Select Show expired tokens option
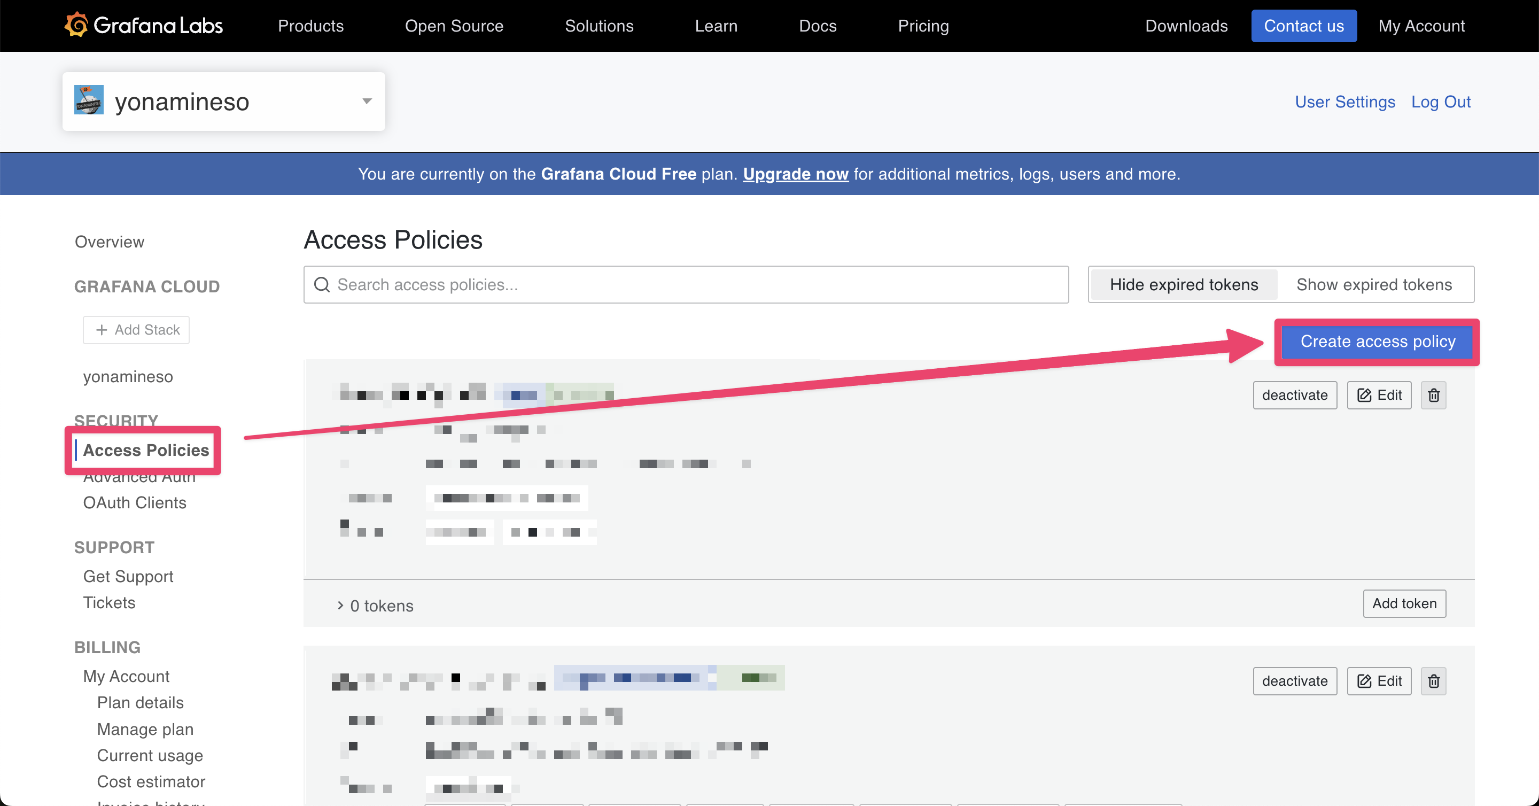 click(x=1373, y=284)
